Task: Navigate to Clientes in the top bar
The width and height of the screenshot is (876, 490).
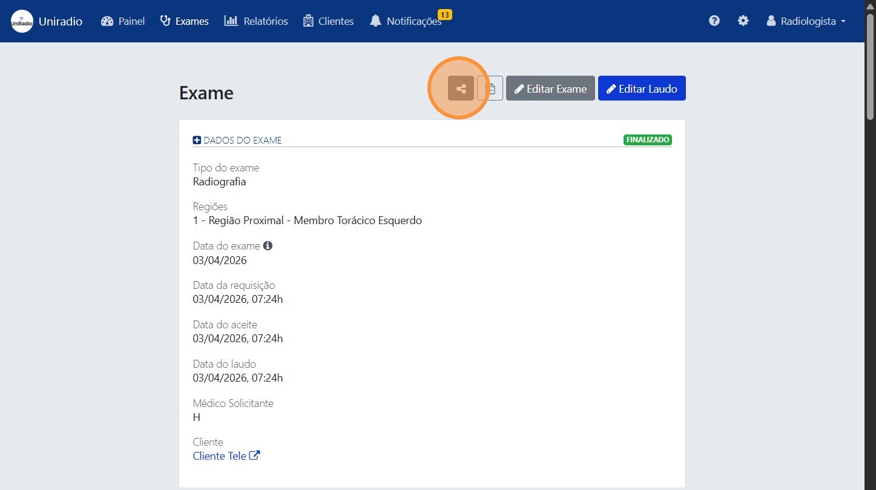Action: click(328, 21)
